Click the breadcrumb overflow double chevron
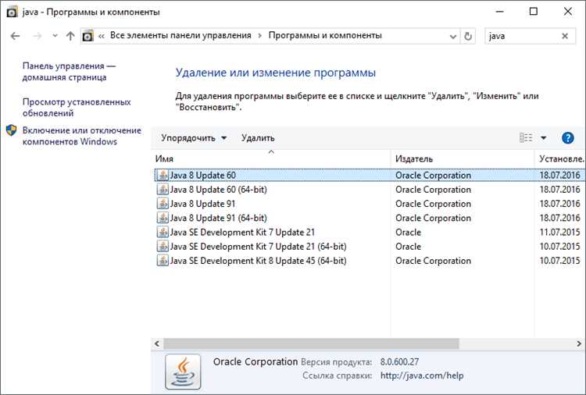The width and height of the screenshot is (586, 395). pos(102,36)
